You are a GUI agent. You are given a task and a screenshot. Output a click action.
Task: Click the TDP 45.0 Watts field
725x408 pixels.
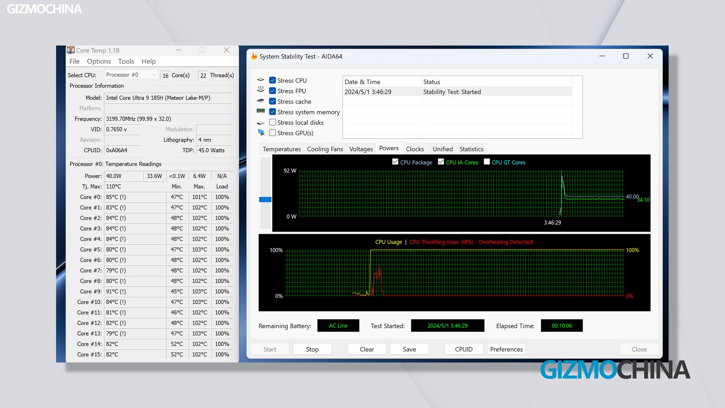click(x=214, y=150)
